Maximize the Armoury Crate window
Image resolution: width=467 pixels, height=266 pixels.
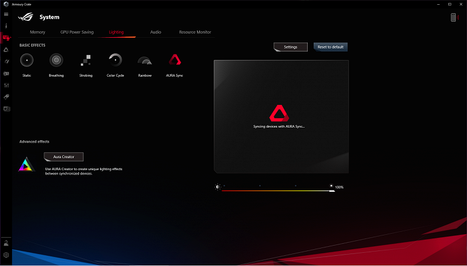coord(450,4)
